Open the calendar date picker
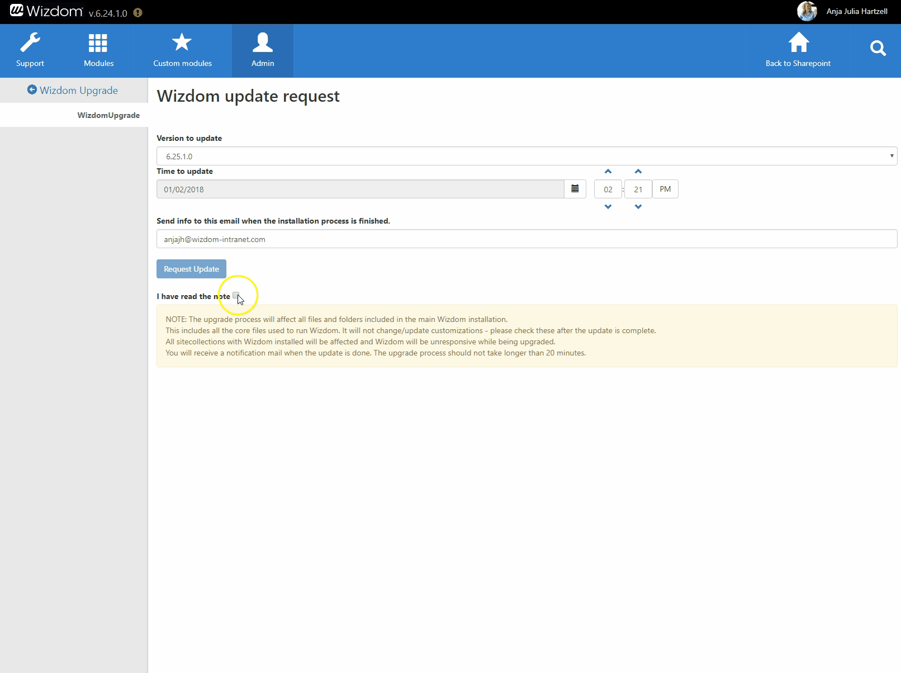The height and width of the screenshot is (673, 901). (575, 189)
